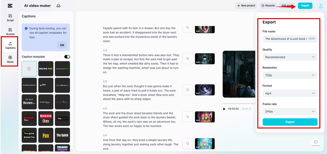Pick the pink cursive caption template
The width and height of the screenshot is (327, 154).
(62, 102)
